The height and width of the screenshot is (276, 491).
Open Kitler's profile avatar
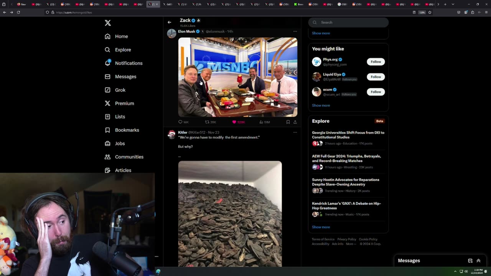(x=171, y=135)
